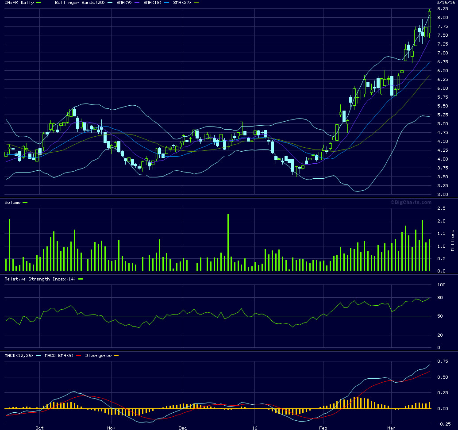Click the Dec label on time axis
This screenshot has width=458, height=430.
coord(183,428)
